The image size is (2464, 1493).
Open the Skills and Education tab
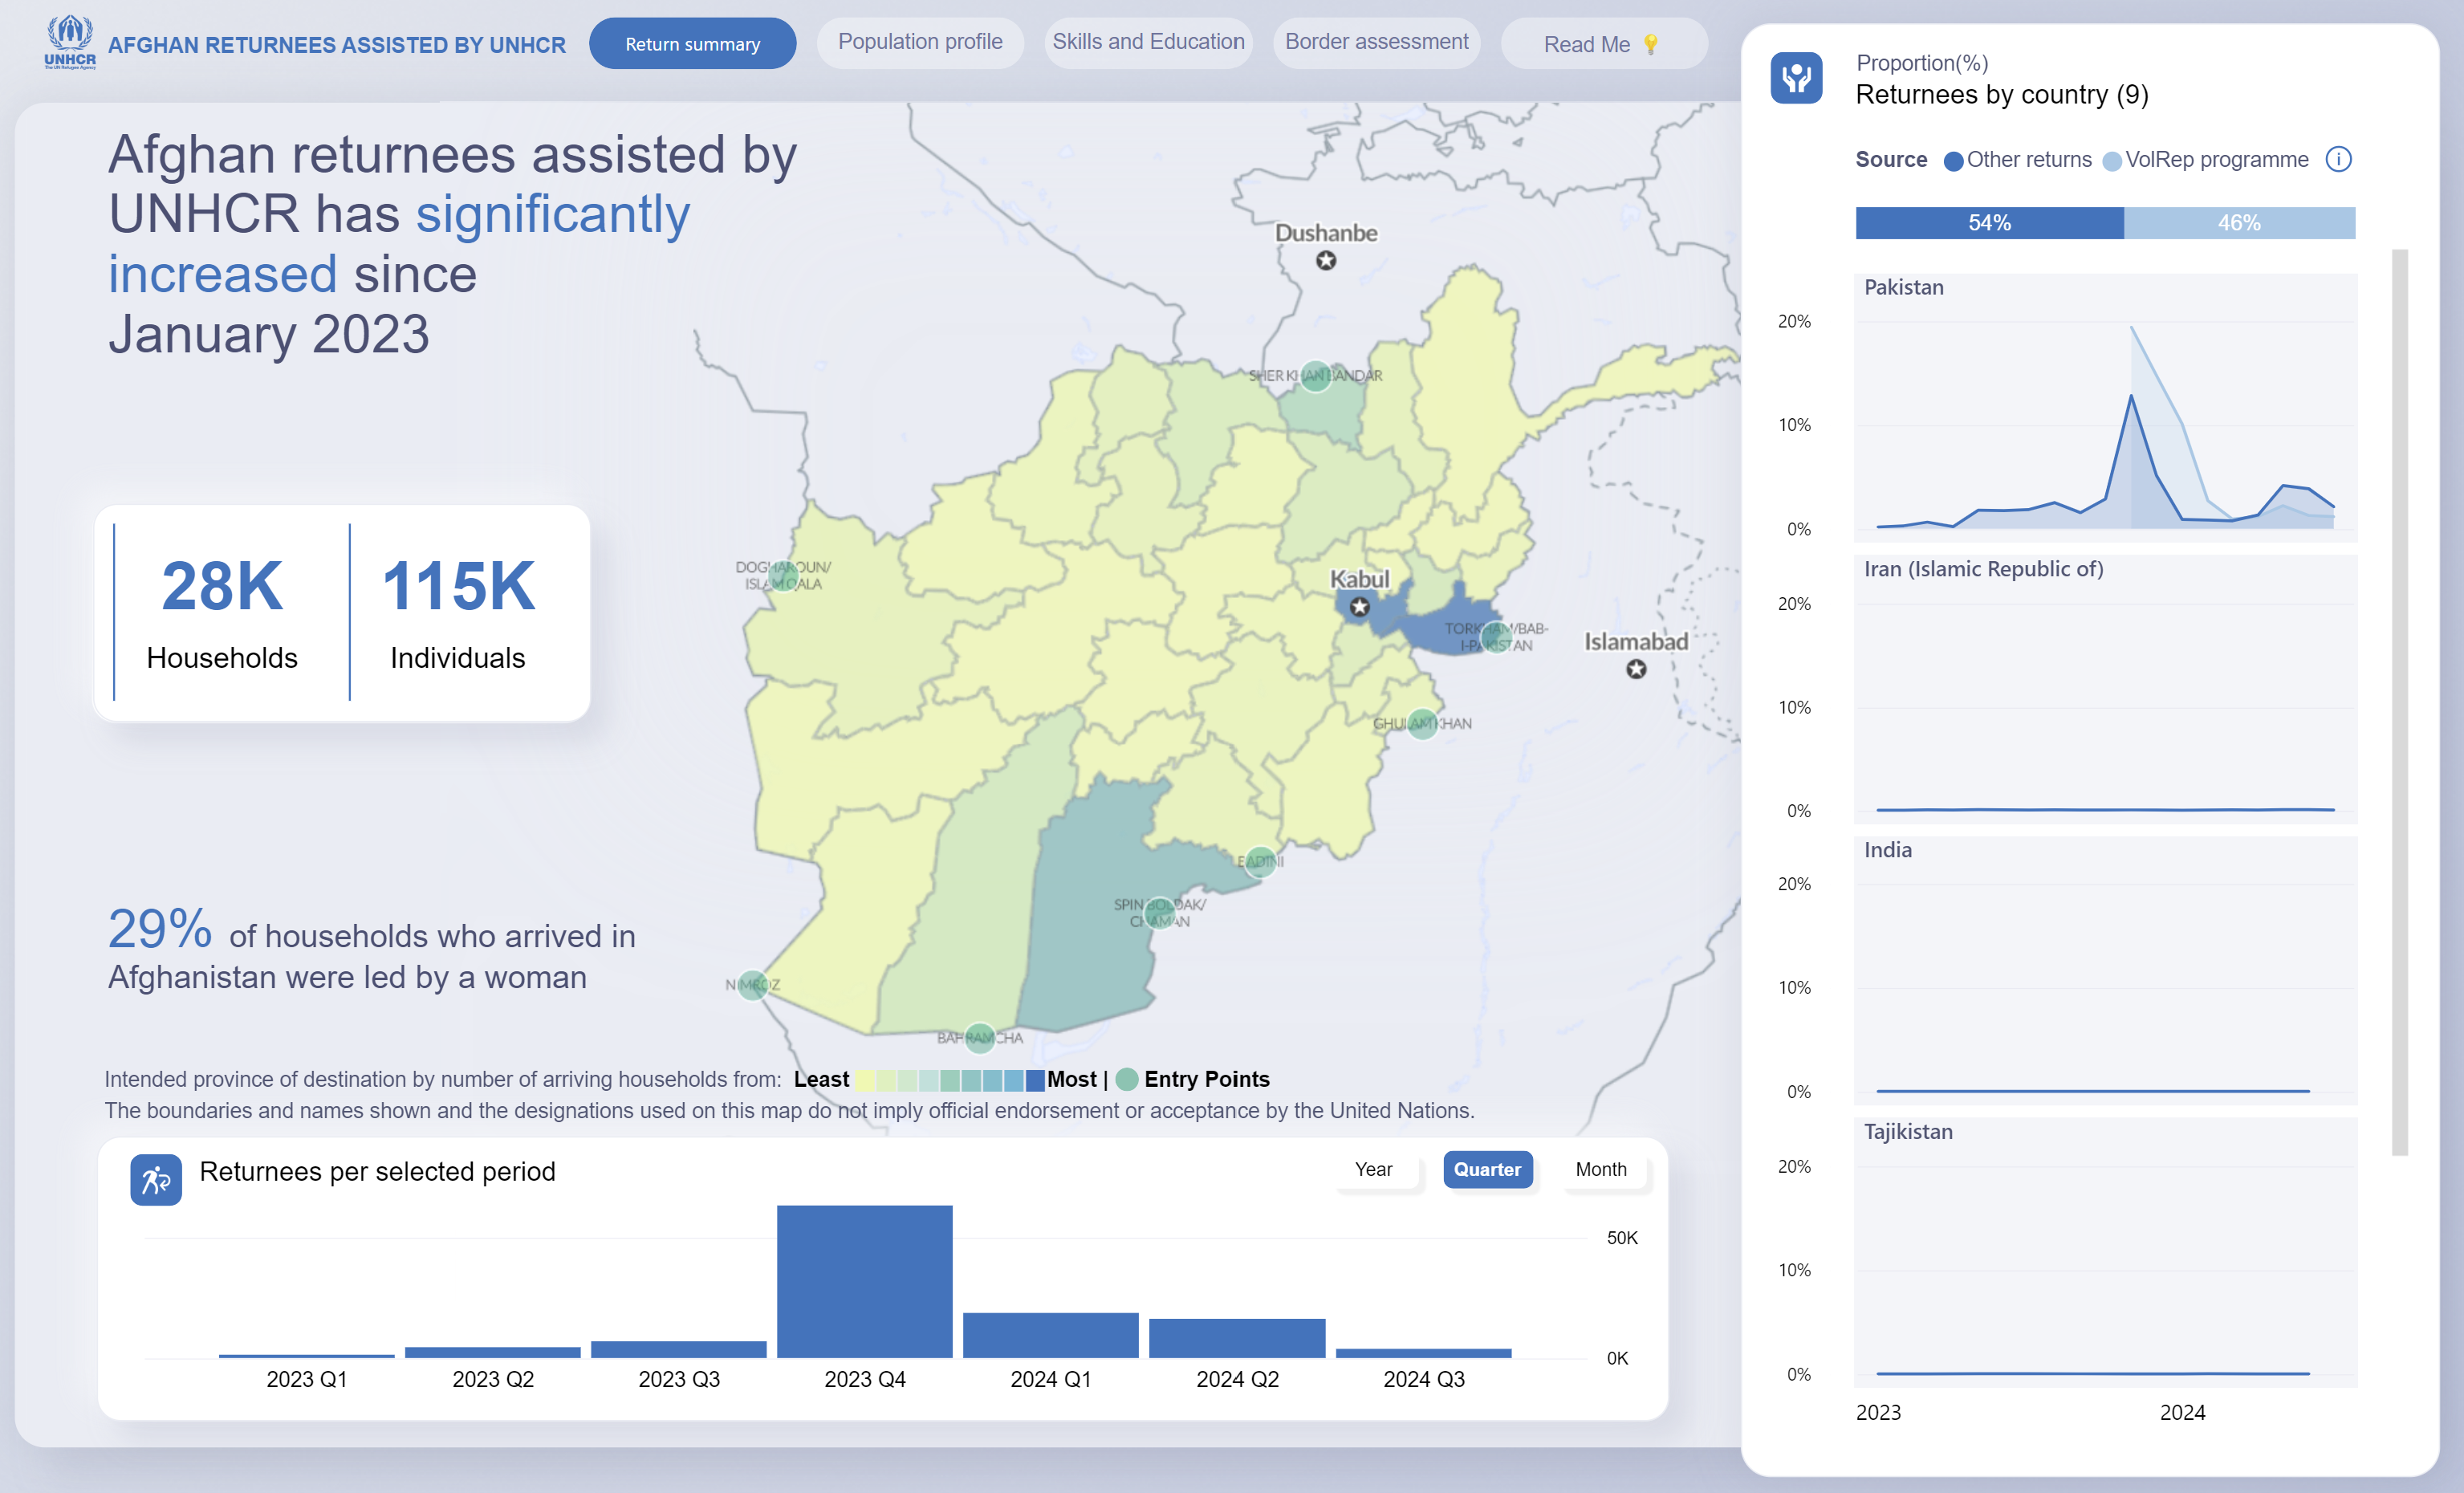pos(1148,42)
